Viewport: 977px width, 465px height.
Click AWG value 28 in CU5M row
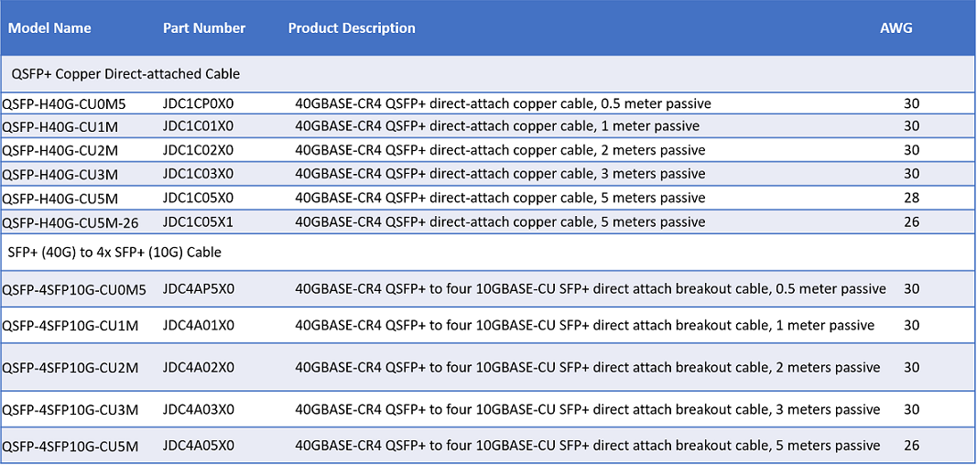tap(912, 198)
